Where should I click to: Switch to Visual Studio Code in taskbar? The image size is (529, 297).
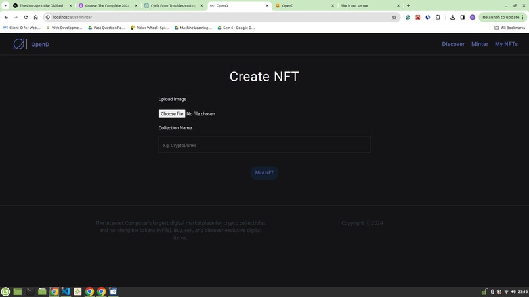point(66,292)
